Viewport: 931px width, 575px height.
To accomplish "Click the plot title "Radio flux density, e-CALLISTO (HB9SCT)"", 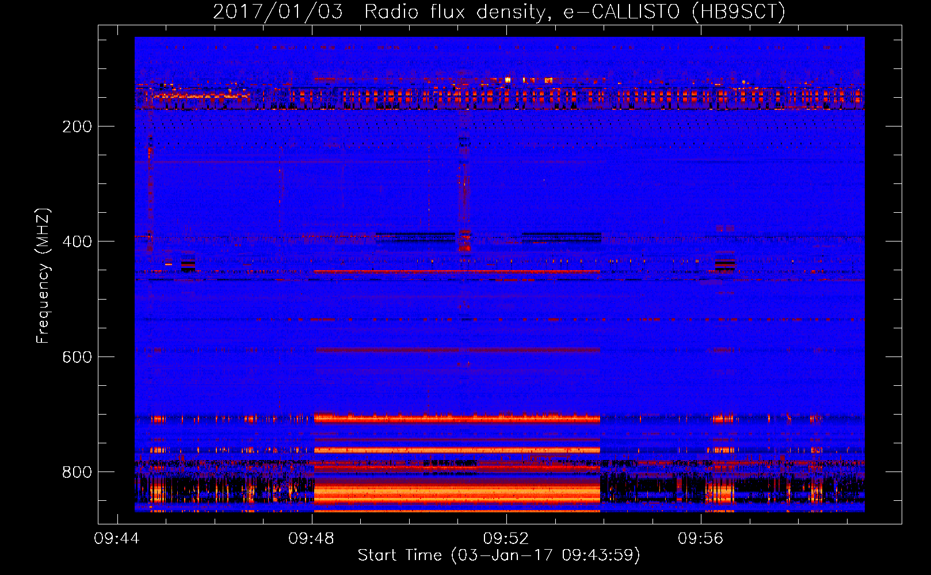I will [575, 11].
